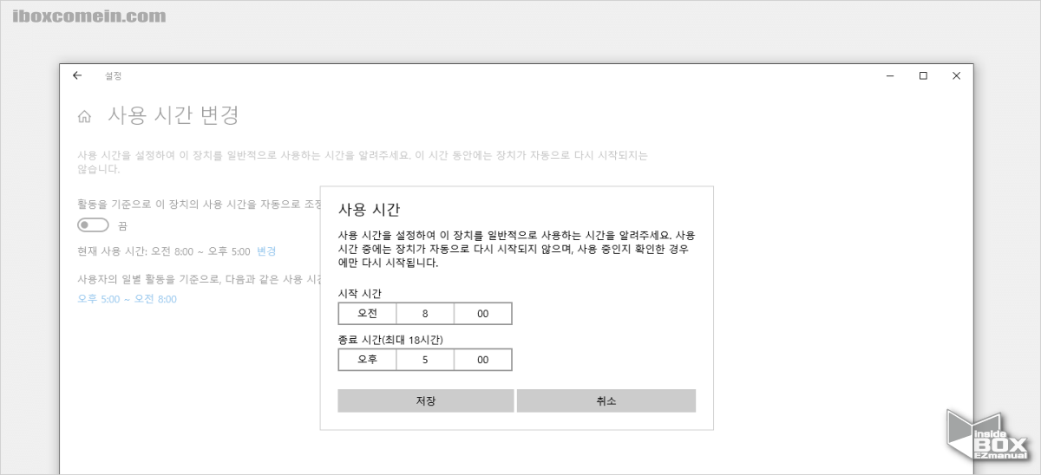Select the end time minutes field 00
The image size is (1041, 475).
482,360
